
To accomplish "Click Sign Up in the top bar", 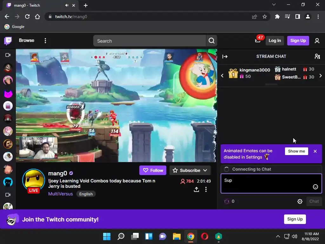I will pos(298,41).
